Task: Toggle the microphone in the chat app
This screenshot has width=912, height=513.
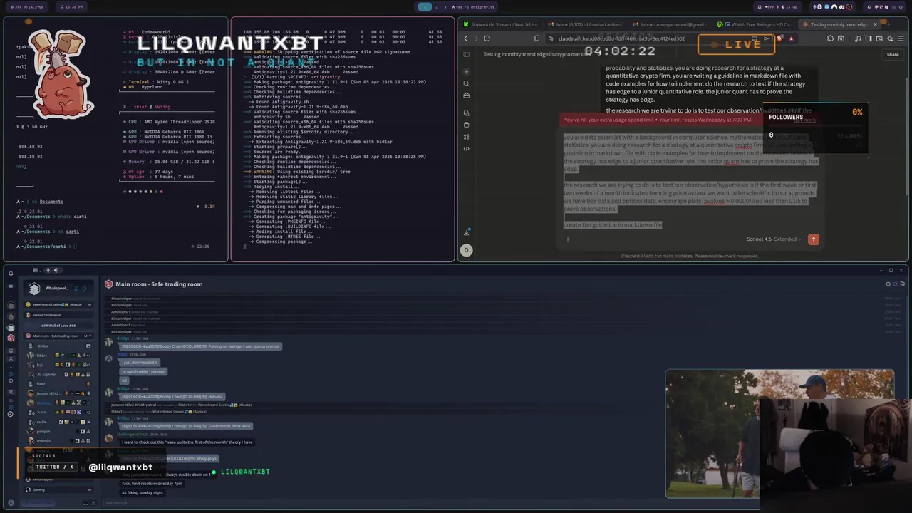Action: tap(48, 270)
